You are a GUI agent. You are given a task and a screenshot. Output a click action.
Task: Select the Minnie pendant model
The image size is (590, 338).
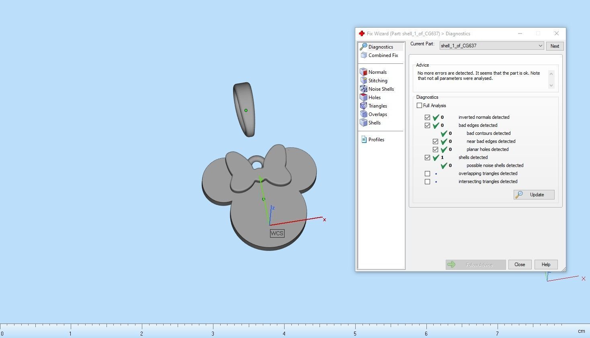point(259,197)
